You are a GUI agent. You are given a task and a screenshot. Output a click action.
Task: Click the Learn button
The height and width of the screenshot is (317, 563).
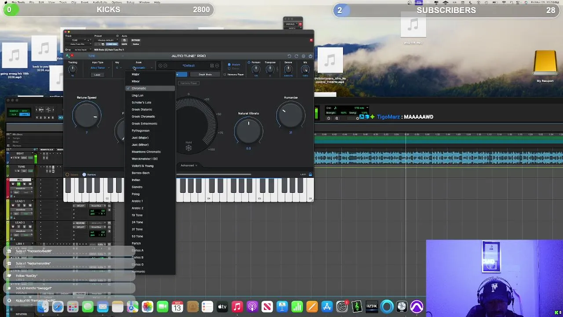coord(97,75)
